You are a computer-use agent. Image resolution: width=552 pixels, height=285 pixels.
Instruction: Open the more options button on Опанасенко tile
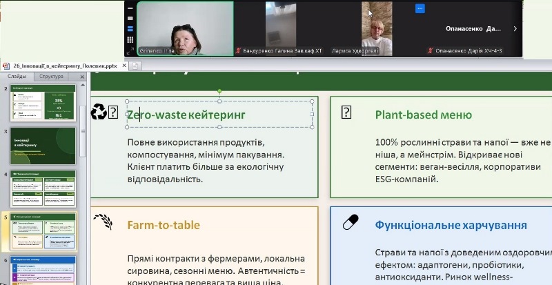(420, 8)
